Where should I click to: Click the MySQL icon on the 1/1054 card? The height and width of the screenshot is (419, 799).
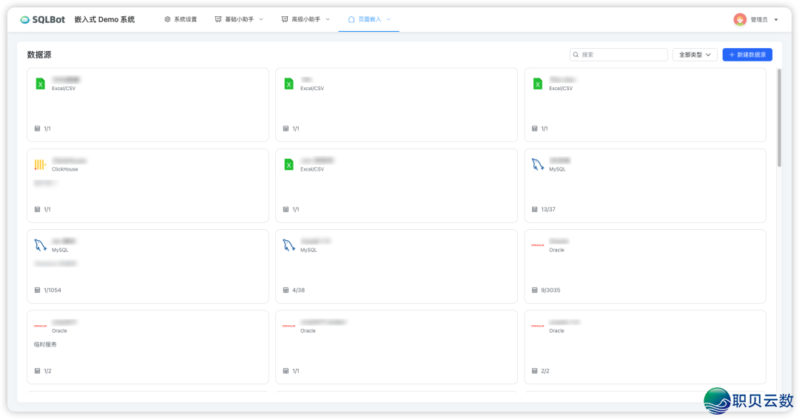41,245
